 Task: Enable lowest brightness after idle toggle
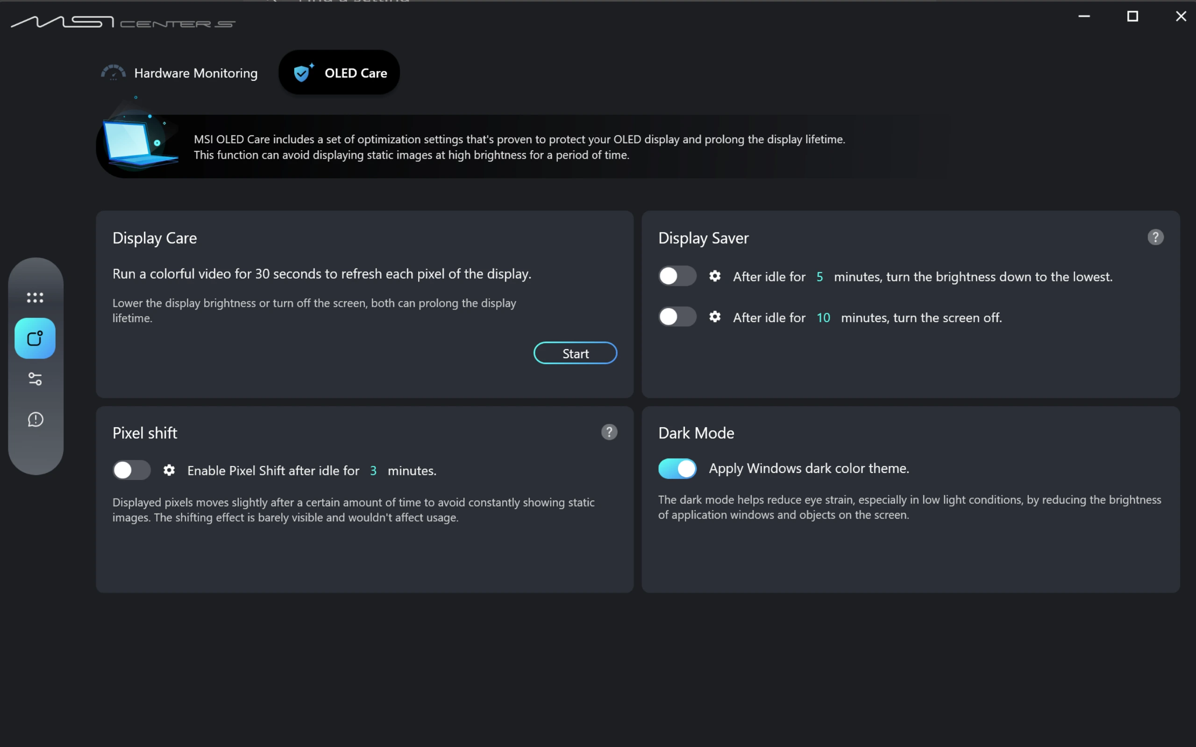677,276
